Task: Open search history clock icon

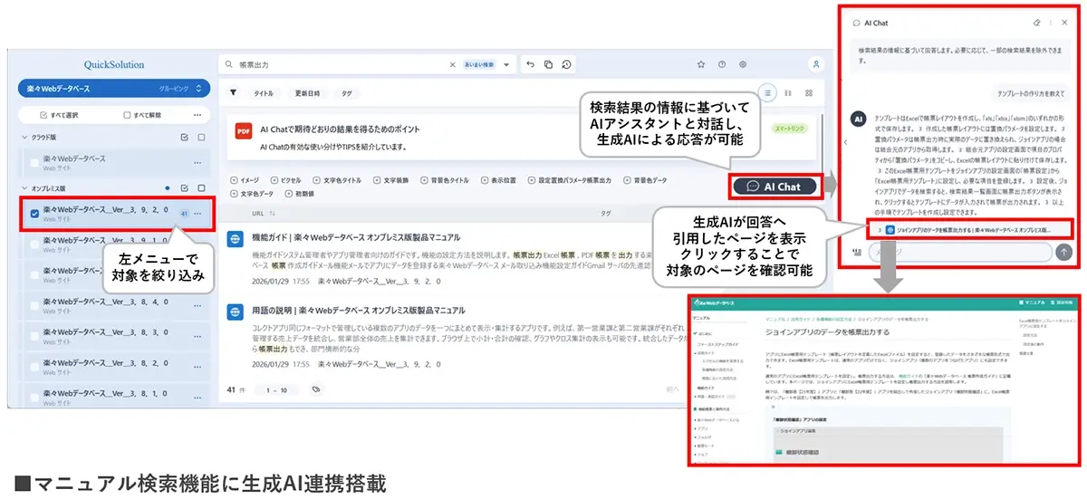Action: pyautogui.click(x=566, y=64)
